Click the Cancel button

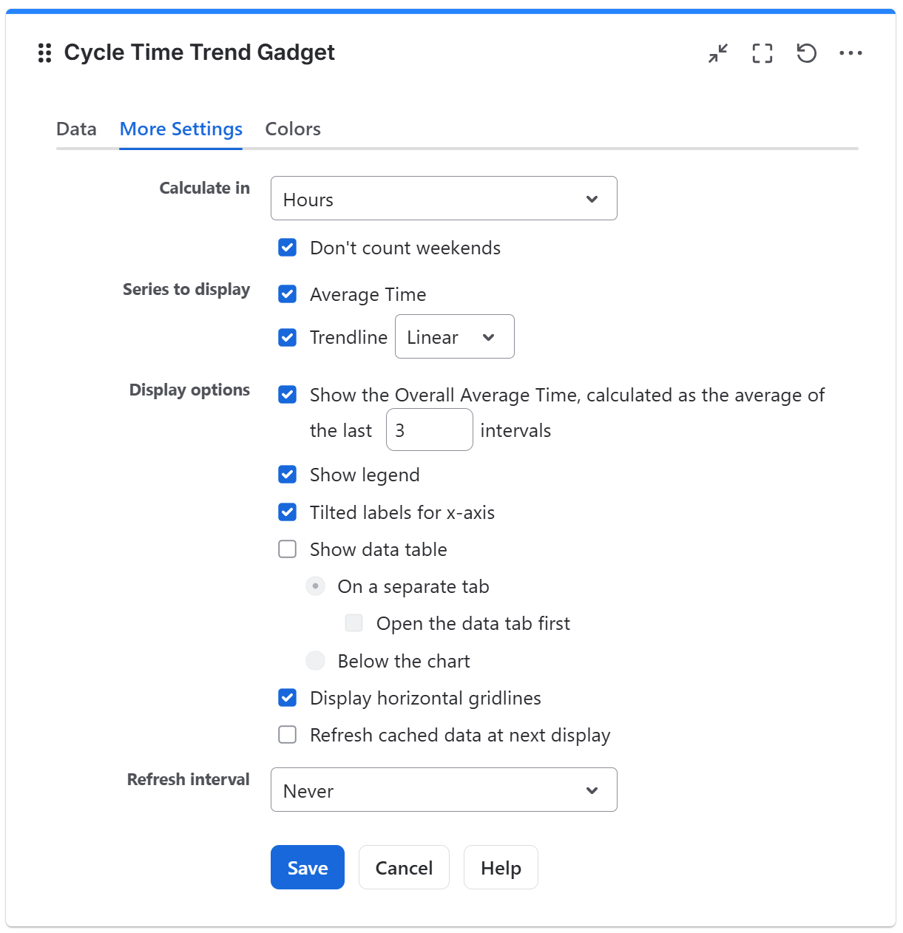[x=404, y=867]
